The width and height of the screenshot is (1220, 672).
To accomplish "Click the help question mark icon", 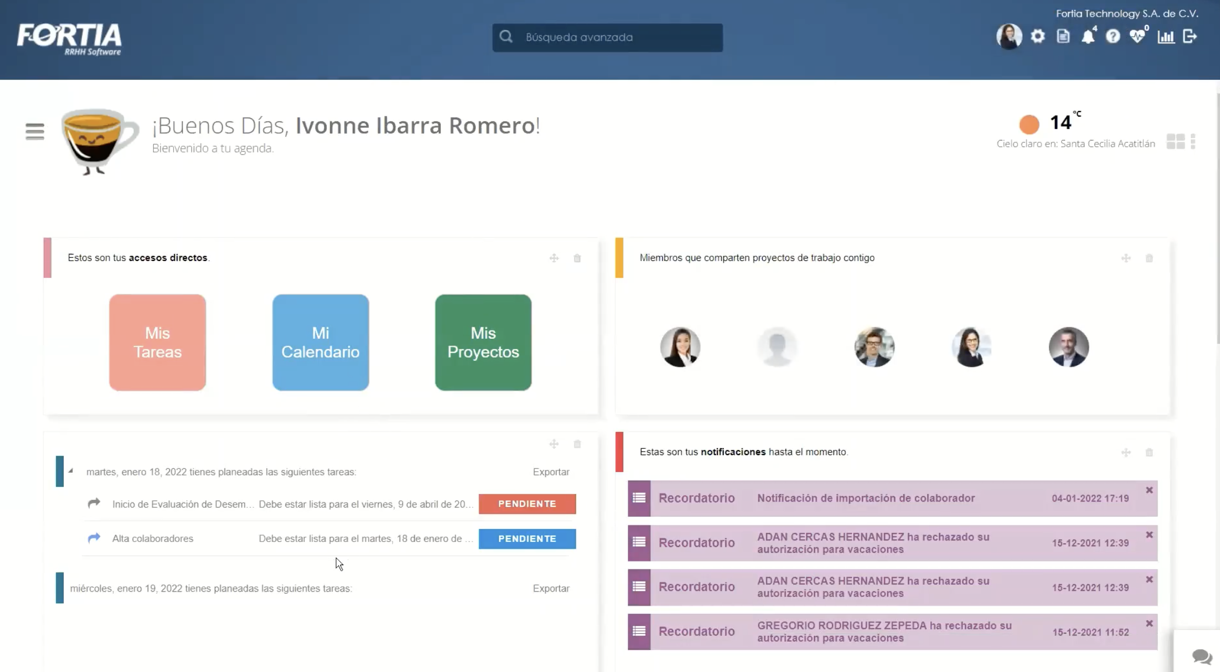I will (x=1112, y=37).
